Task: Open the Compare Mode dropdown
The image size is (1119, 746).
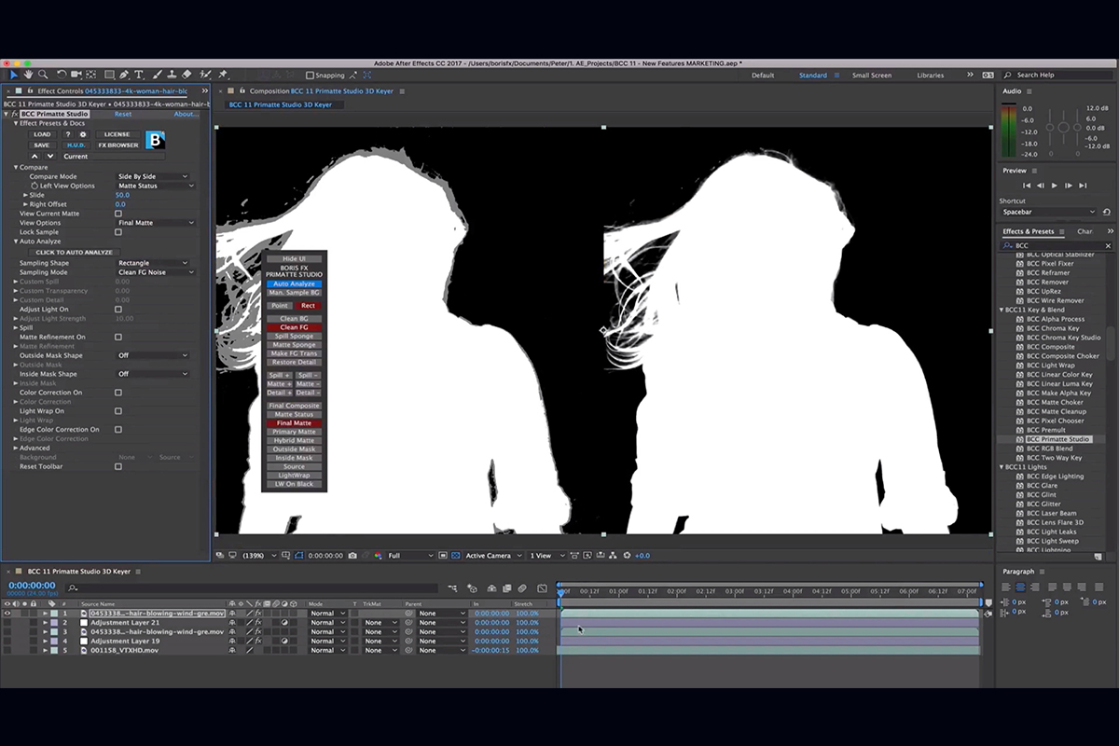Action: tap(152, 176)
